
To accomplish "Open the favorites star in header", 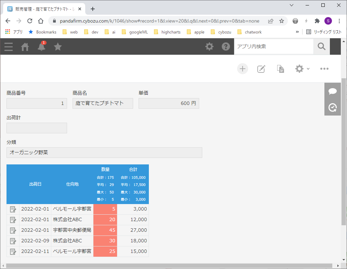I will coord(58,46).
